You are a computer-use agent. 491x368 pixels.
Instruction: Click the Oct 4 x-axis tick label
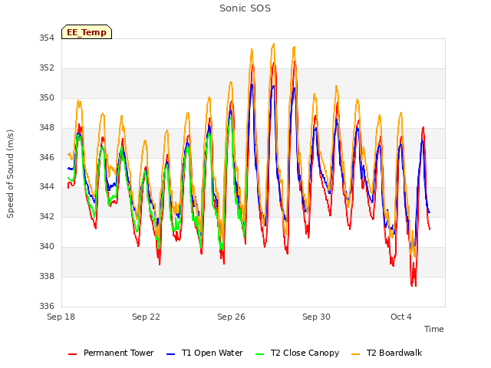point(400,317)
